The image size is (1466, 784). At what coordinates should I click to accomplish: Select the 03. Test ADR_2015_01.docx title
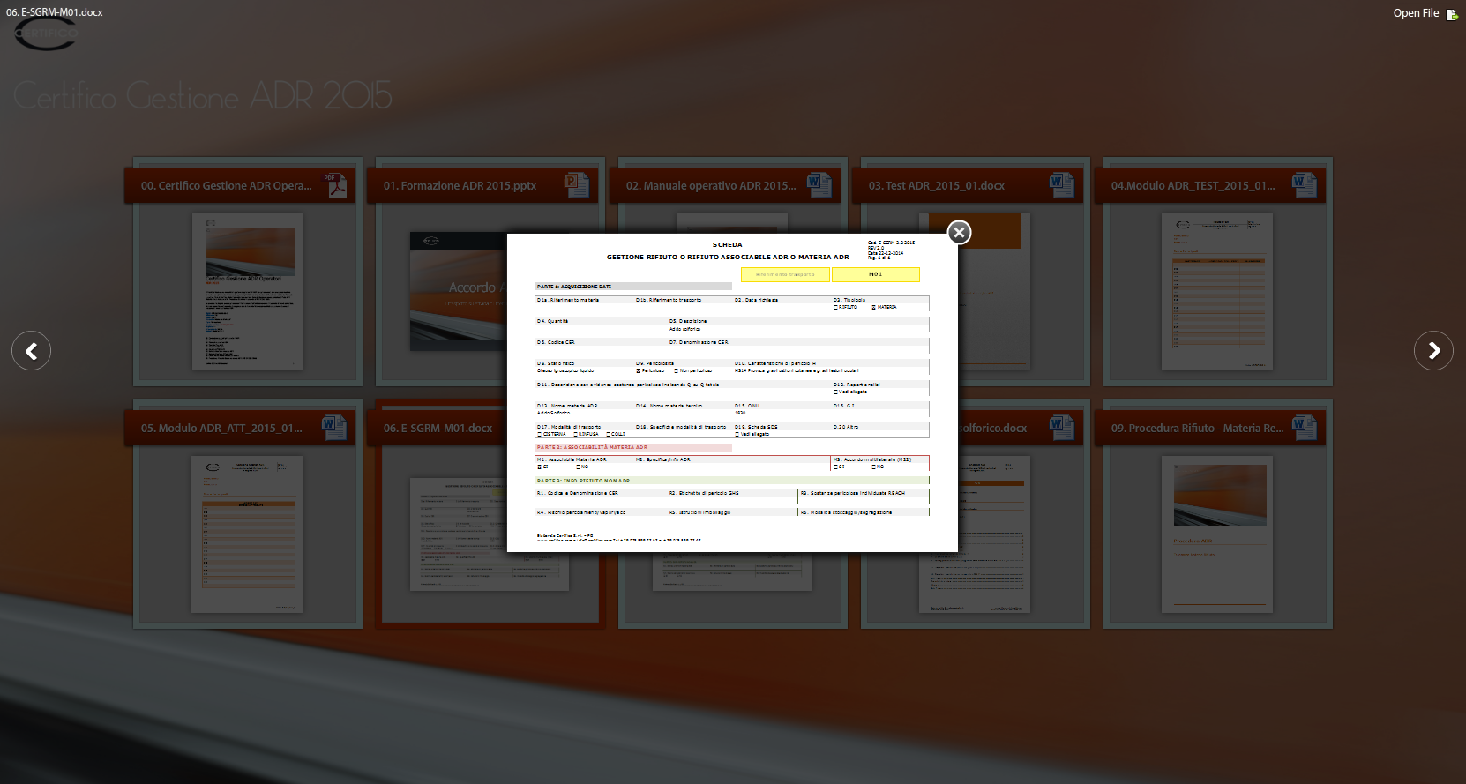coord(936,186)
